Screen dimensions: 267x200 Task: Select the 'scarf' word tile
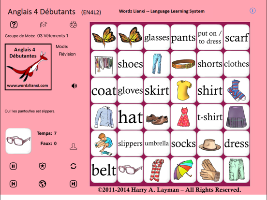click(237, 37)
